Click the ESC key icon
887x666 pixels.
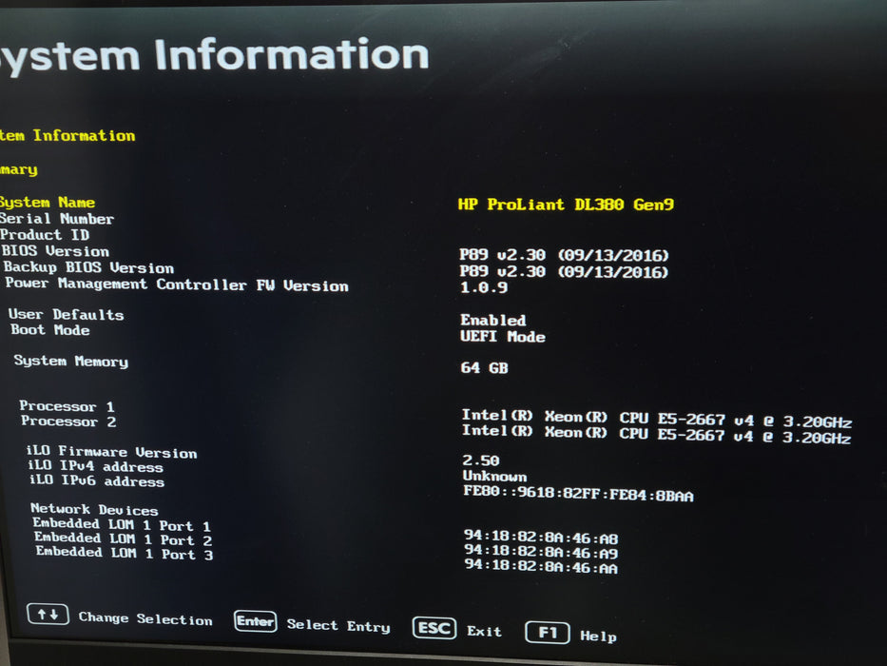[x=434, y=628]
